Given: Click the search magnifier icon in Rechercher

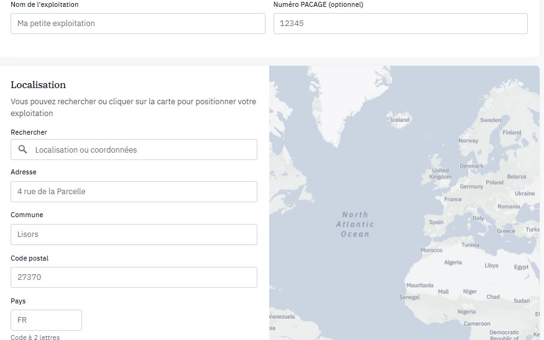Looking at the screenshot, I should pyautogui.click(x=22, y=150).
